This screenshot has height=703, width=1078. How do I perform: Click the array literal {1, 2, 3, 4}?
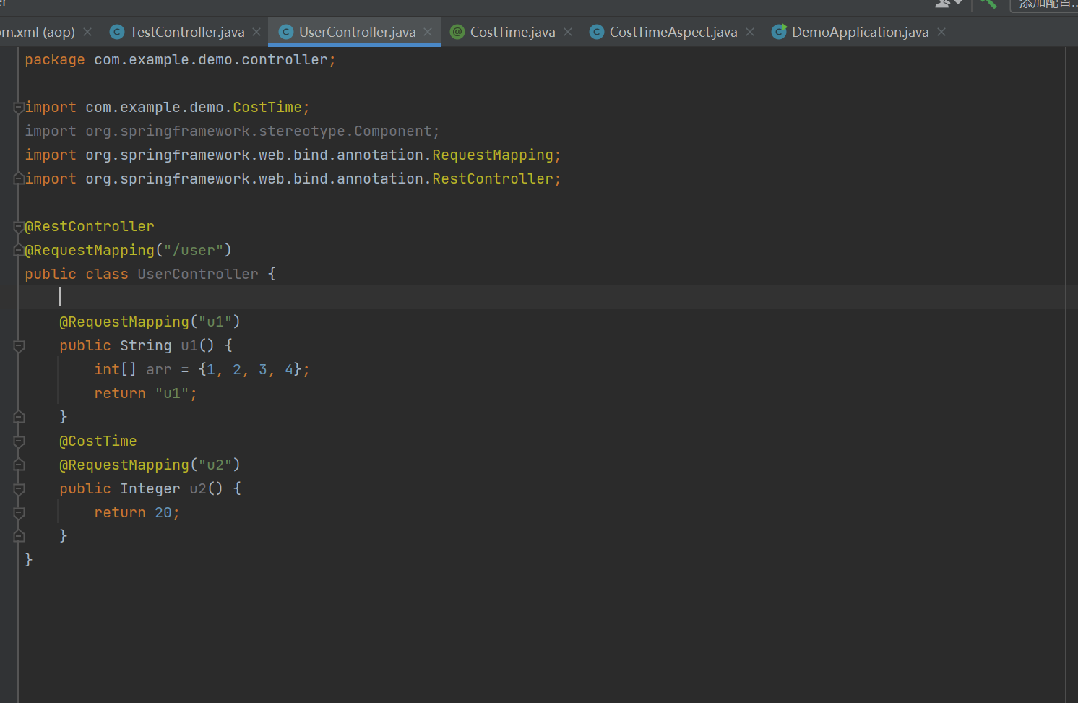pos(250,370)
